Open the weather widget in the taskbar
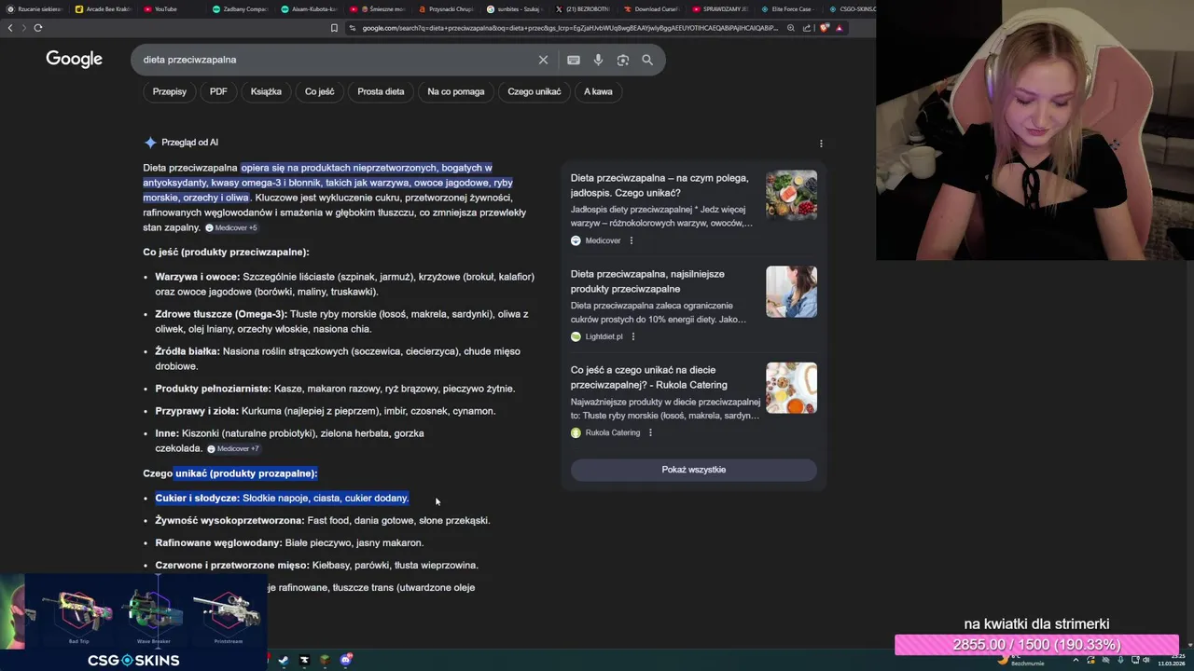 click(1020, 660)
